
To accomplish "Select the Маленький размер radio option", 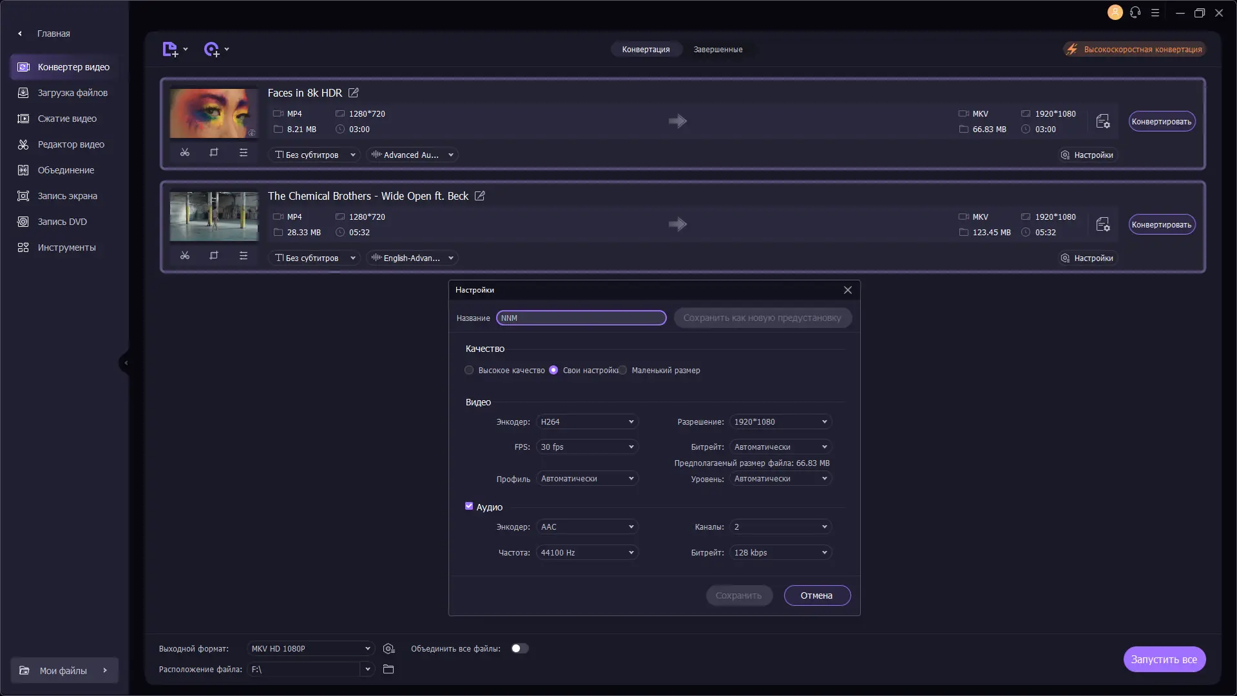I will (x=623, y=371).
